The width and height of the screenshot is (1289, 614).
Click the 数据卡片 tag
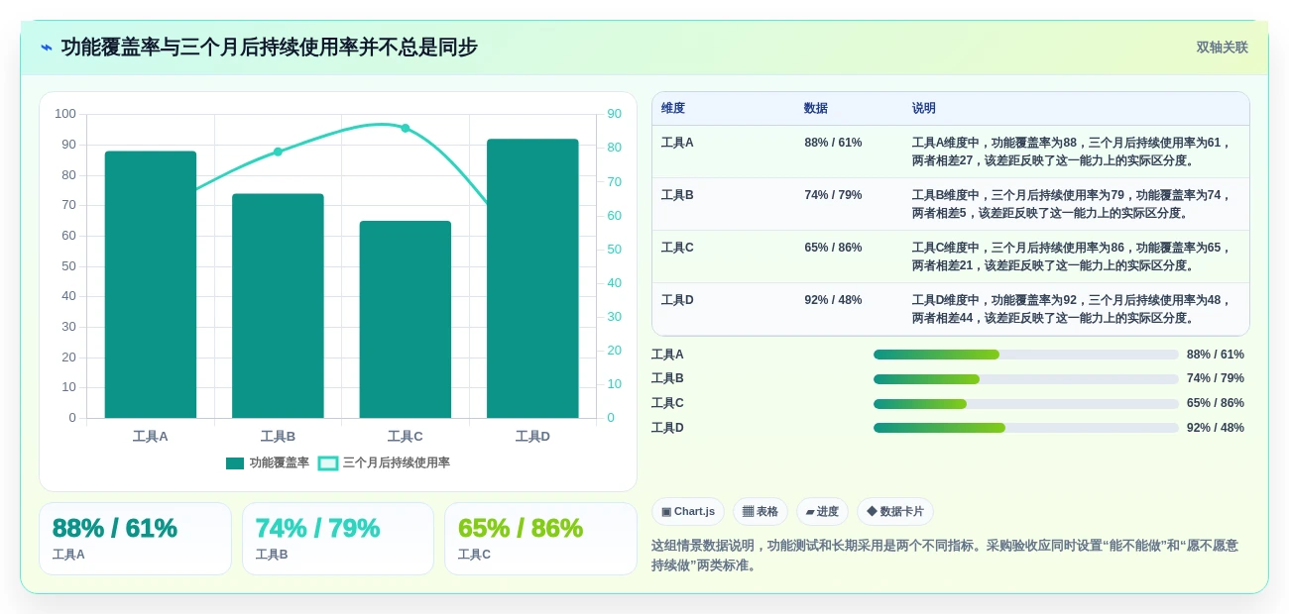coord(895,512)
